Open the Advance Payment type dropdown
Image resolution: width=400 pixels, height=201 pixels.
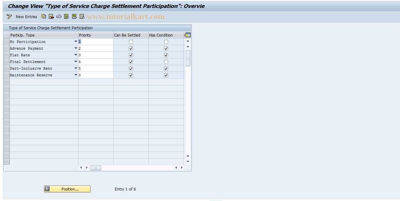[76, 48]
